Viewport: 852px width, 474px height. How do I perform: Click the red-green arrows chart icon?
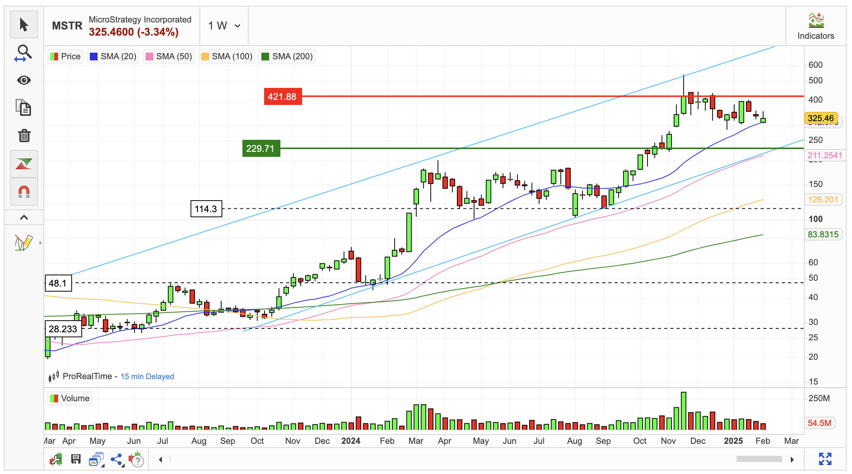coord(24,164)
